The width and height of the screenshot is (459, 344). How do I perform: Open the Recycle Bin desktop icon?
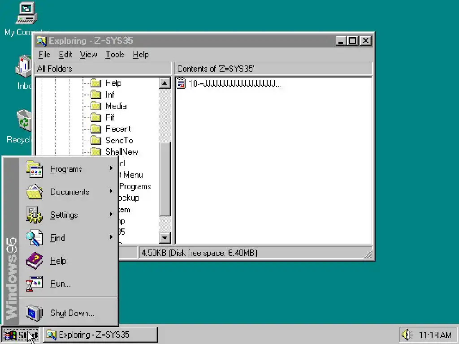24,120
